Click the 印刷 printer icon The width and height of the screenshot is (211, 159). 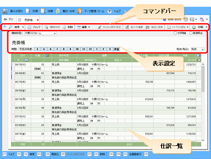(x=194, y=27)
